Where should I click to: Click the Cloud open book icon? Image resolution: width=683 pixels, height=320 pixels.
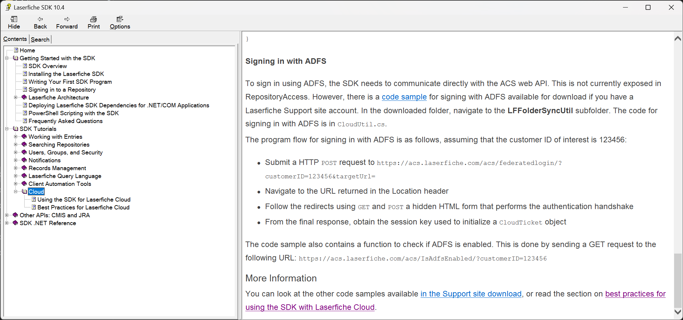pyautogui.click(x=24, y=191)
